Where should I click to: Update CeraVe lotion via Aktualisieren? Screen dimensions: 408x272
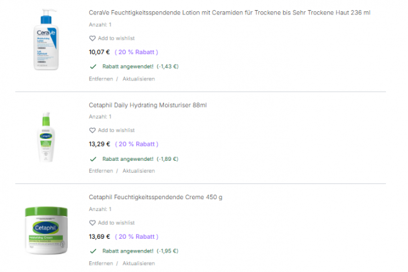(138, 79)
